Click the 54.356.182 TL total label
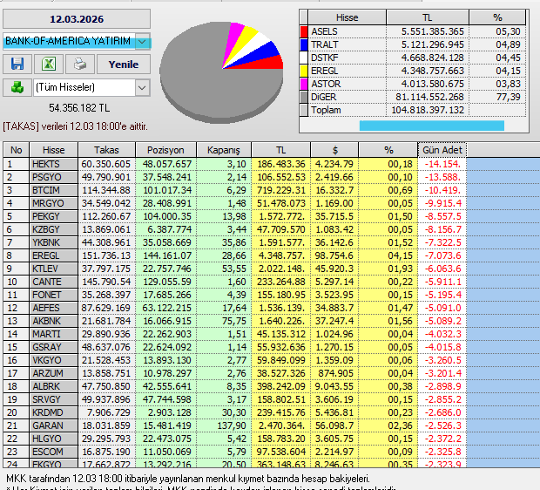The image size is (540, 490). tap(79, 108)
